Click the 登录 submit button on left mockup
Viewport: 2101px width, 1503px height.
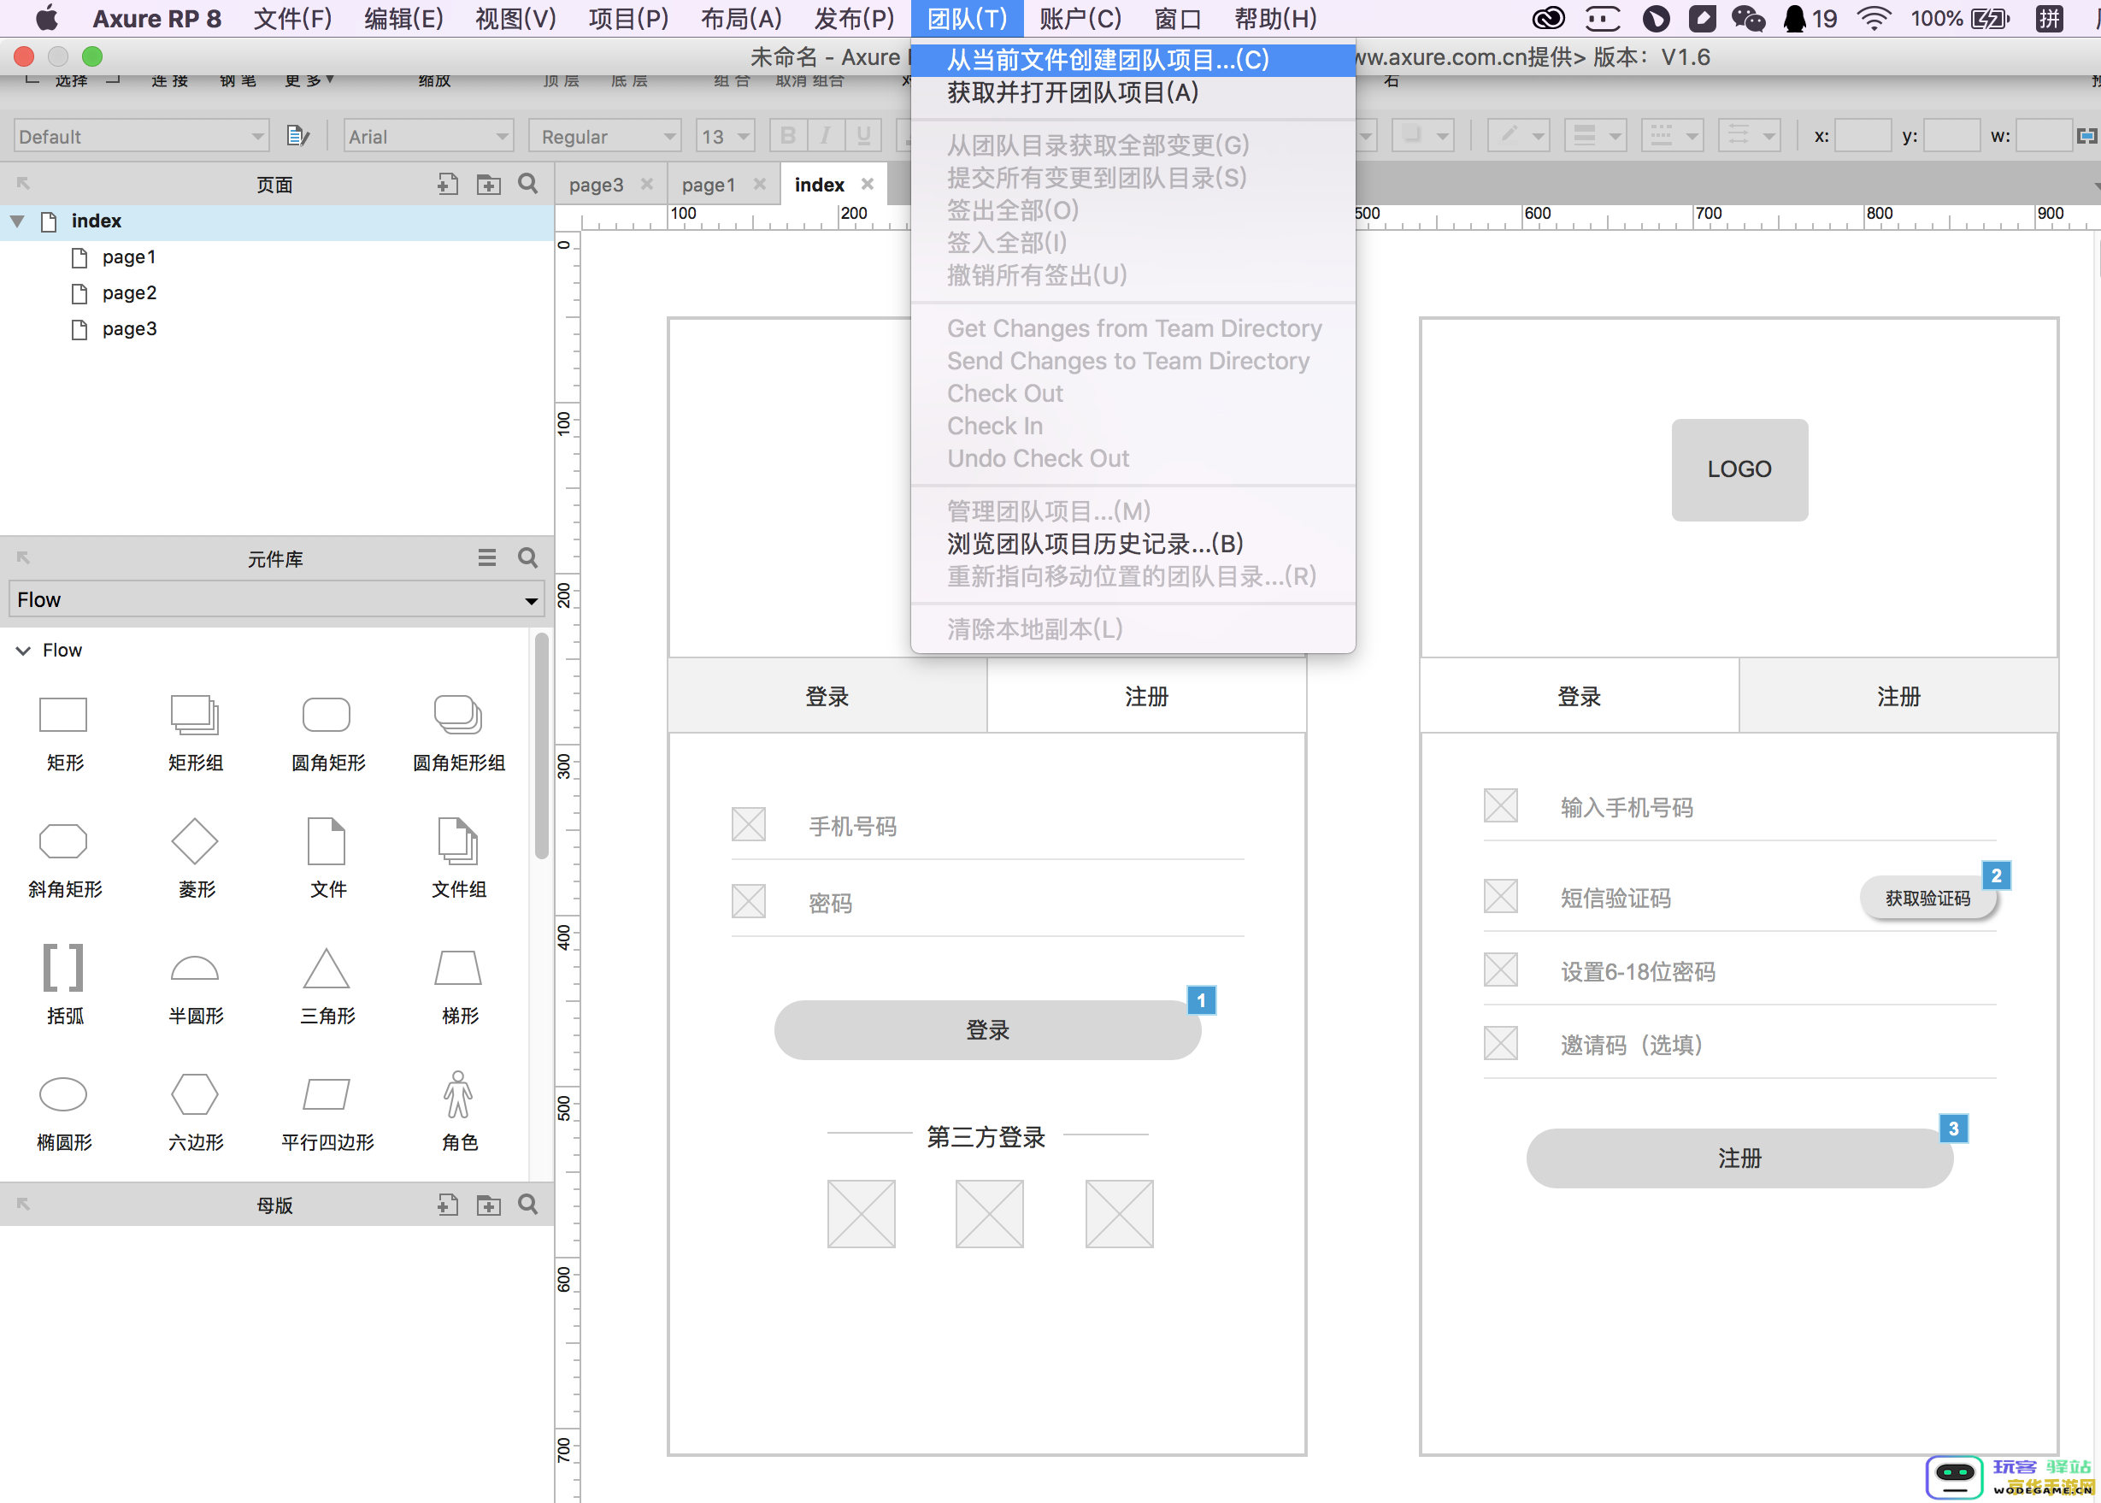(987, 1029)
